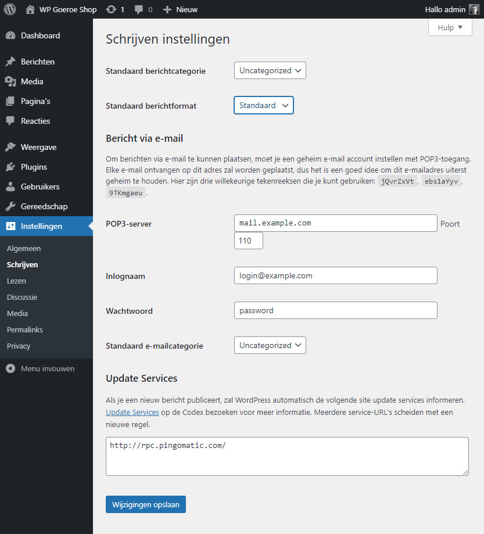Switch to Permalinks settings page
The height and width of the screenshot is (534, 484).
(x=25, y=329)
